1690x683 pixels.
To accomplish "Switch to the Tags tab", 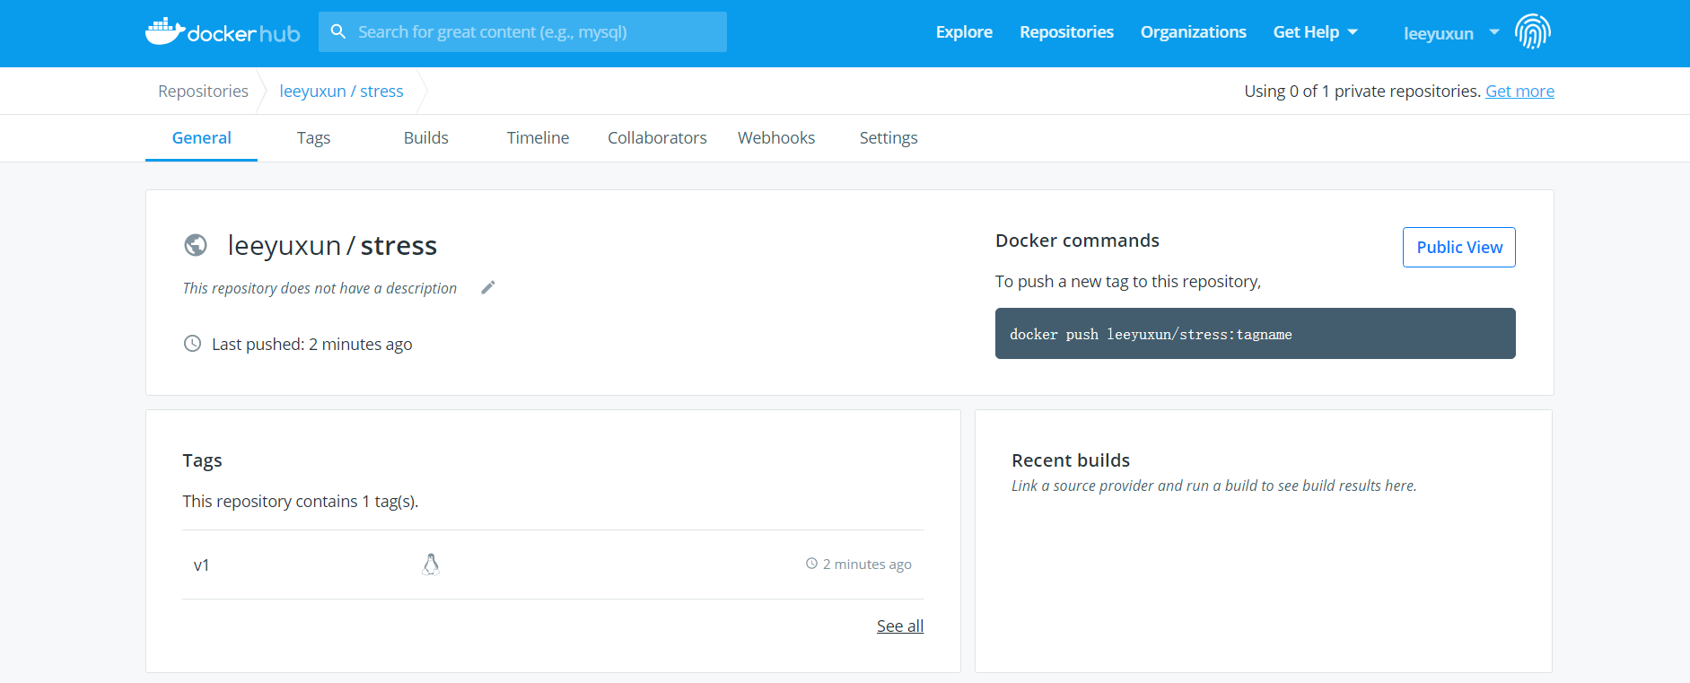I will (x=313, y=138).
